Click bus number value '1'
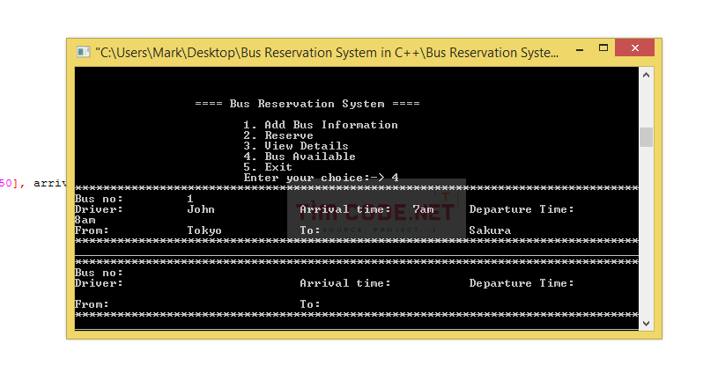The image size is (718, 387). pos(190,199)
